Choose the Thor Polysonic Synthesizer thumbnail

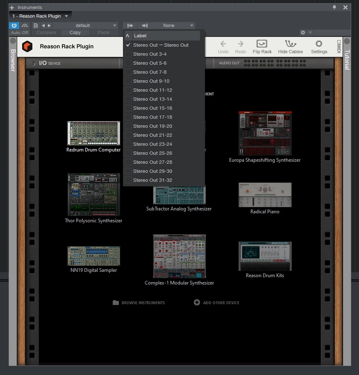pos(93,195)
